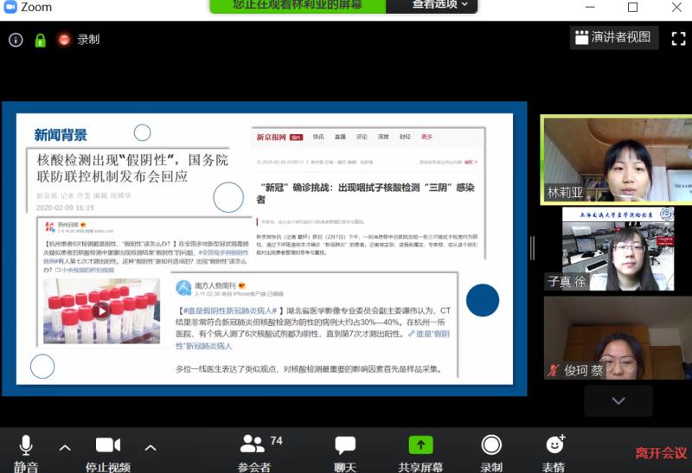
Task: Click the record (录制) toolbar button
Action: coord(491,453)
